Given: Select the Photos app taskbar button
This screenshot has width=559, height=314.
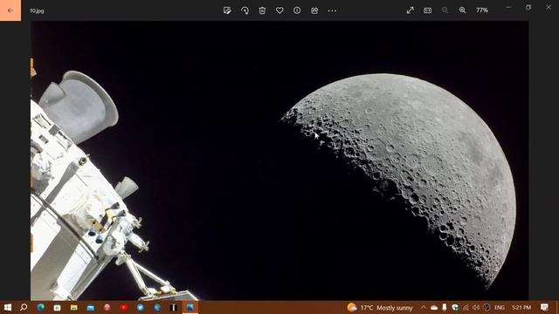Looking at the screenshot, I should (190, 307).
